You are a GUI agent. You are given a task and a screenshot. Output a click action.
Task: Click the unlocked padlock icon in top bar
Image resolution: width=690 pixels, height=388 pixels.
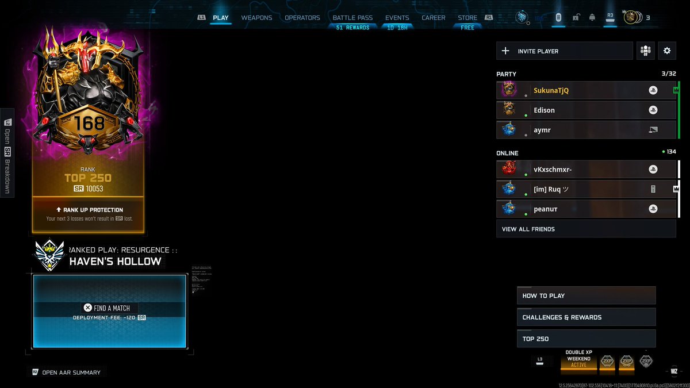click(576, 18)
